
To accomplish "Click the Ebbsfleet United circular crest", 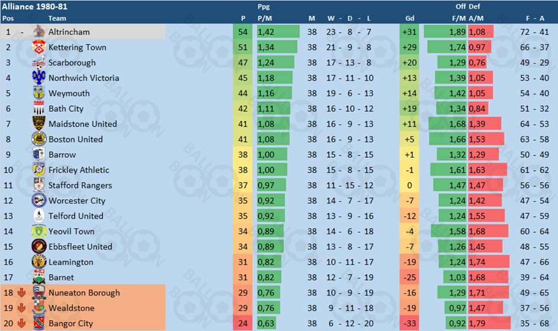I will coord(39,246).
